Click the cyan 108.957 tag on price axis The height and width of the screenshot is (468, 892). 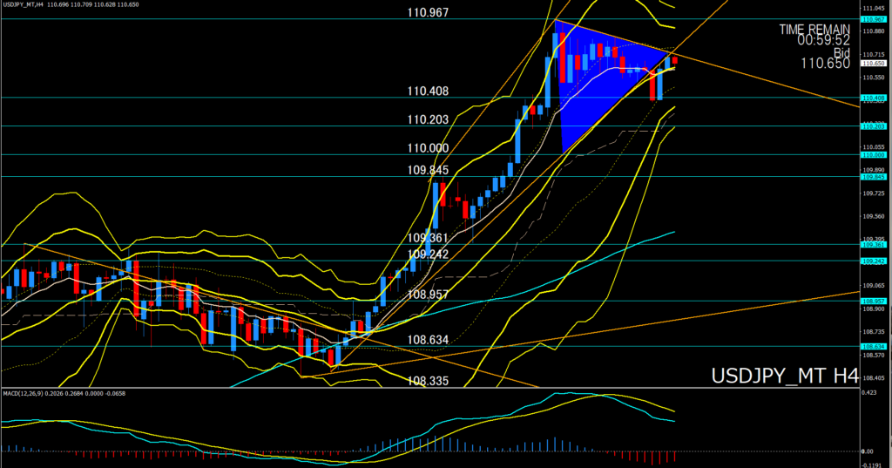[x=874, y=302]
